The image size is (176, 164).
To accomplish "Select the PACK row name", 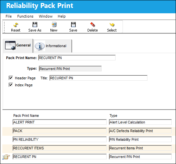I will tap(59, 131).
